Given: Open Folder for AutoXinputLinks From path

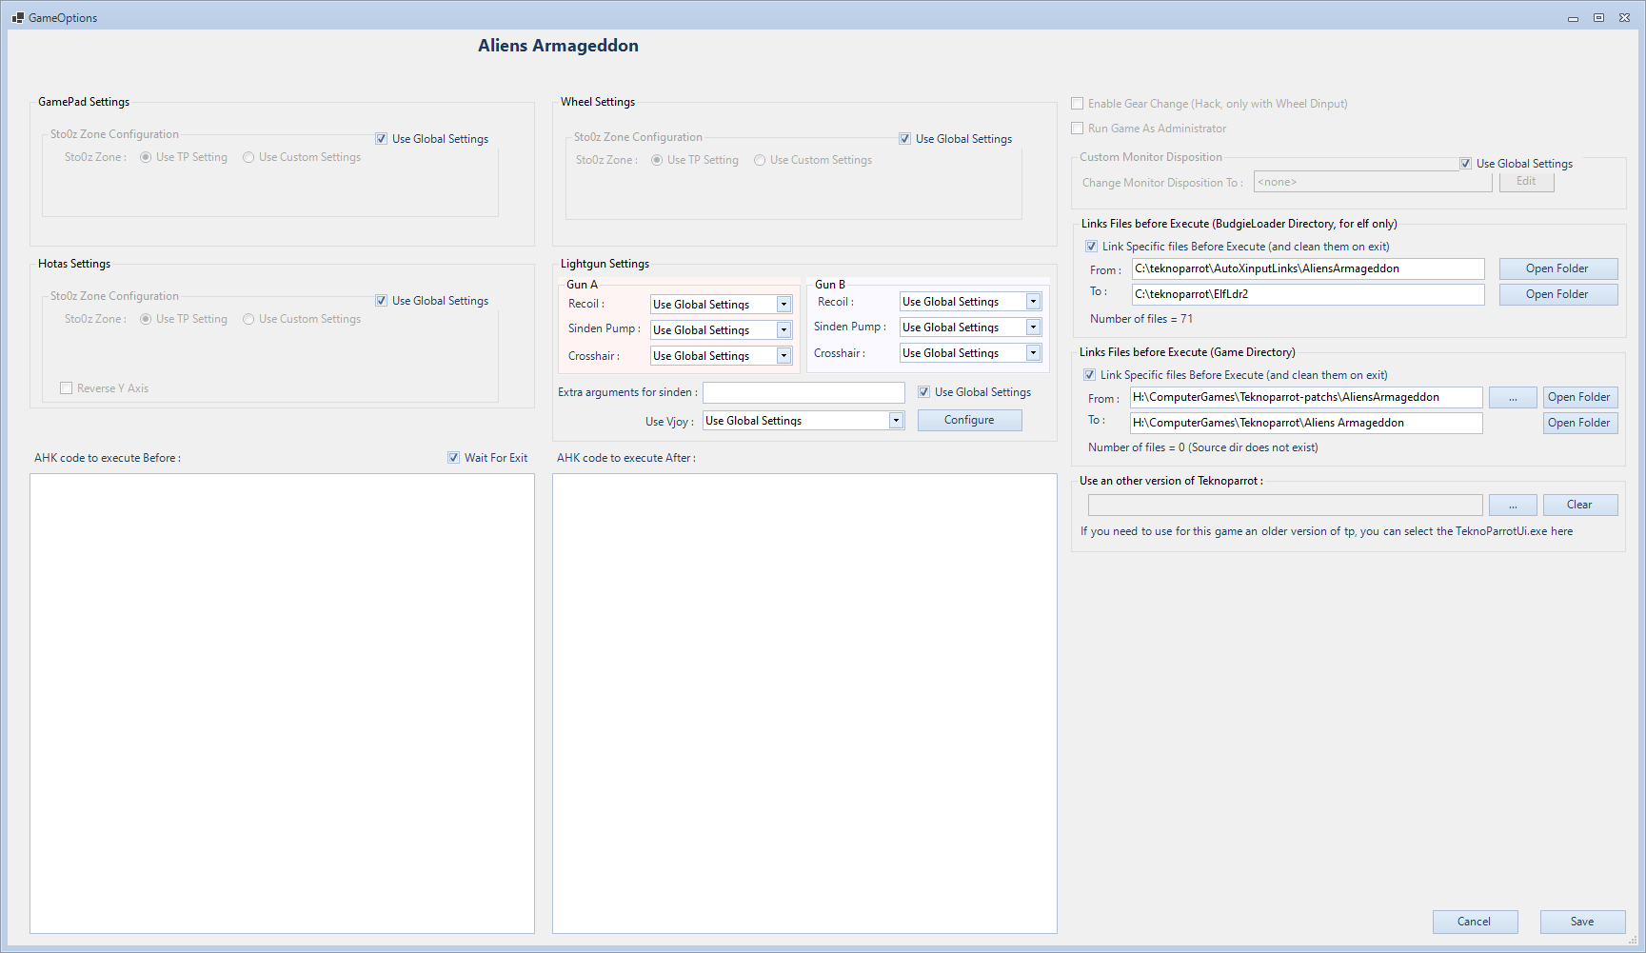Looking at the screenshot, I should [1557, 268].
